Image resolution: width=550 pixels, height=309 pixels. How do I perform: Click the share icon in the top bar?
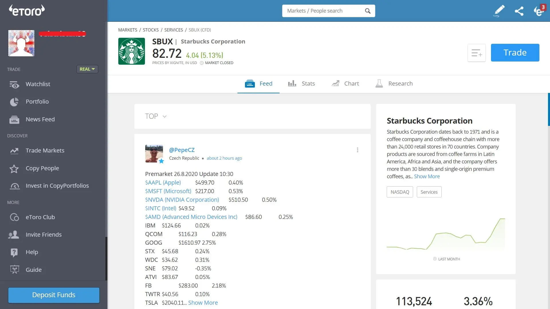(519, 11)
